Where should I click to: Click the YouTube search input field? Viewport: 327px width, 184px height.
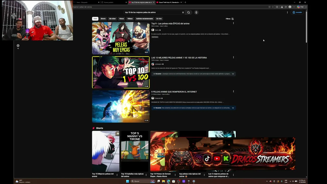tap(152, 12)
